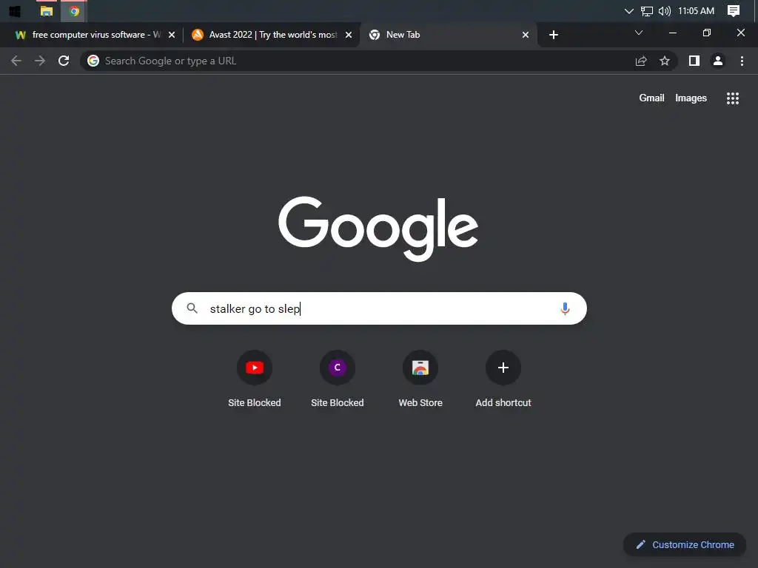Image resolution: width=758 pixels, height=568 pixels.
Task: Toggle the Chrome side panel
Action: pyautogui.click(x=694, y=61)
